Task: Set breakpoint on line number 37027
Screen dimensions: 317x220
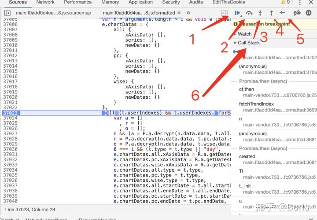Action: [11, 133]
